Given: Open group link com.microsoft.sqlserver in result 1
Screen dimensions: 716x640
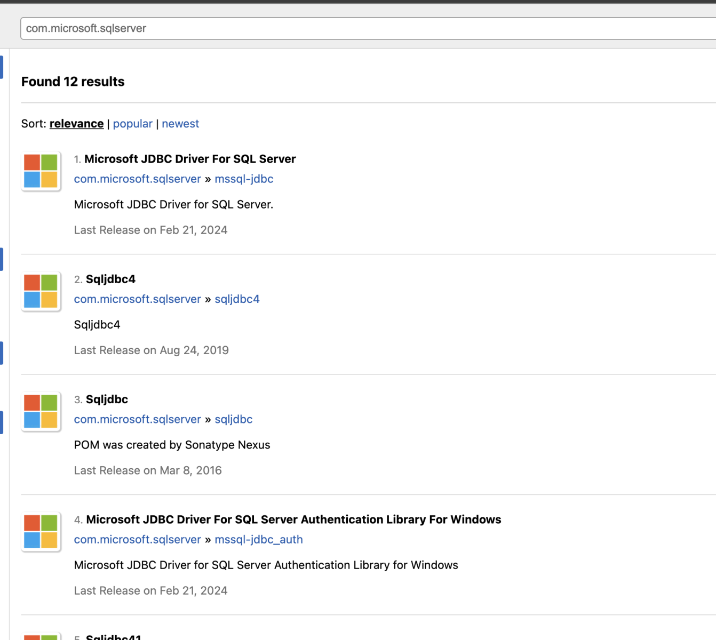Looking at the screenshot, I should [x=138, y=179].
